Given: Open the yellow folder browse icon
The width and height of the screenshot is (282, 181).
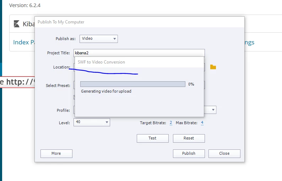Looking at the screenshot, I should point(213,67).
